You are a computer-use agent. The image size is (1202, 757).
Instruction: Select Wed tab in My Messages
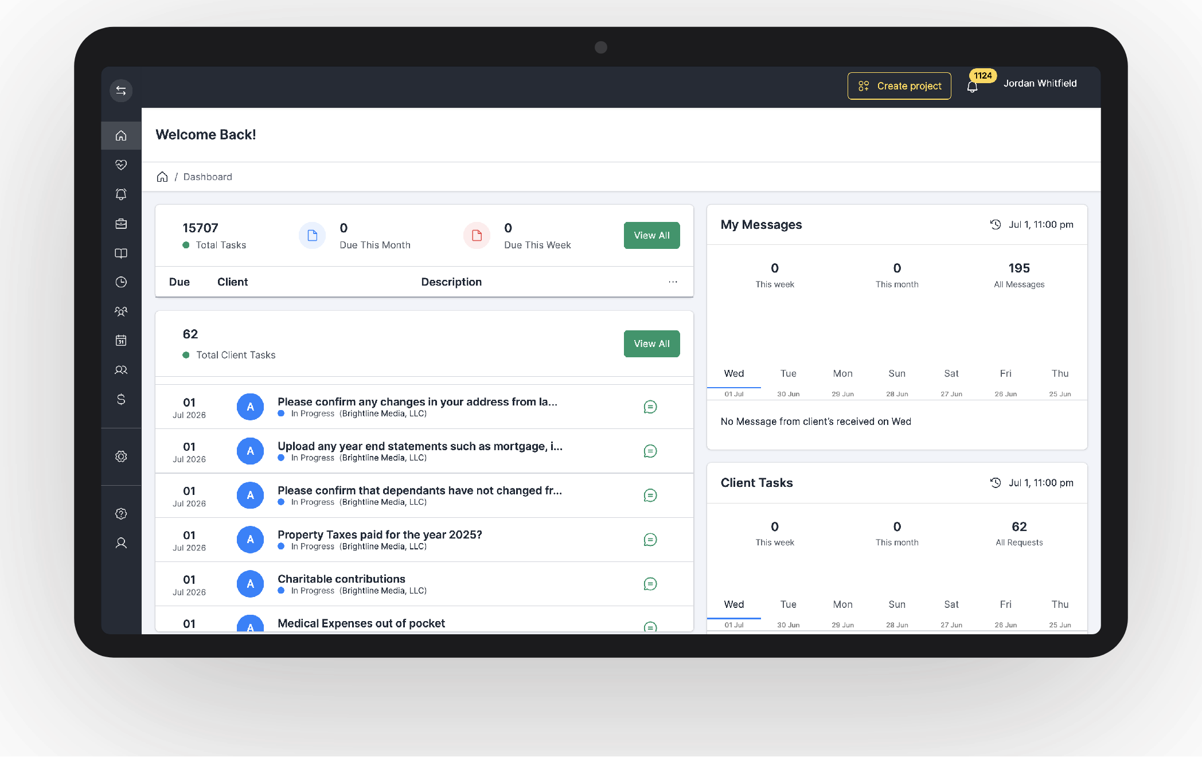tap(734, 383)
